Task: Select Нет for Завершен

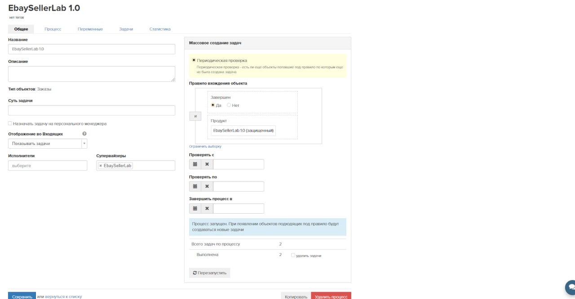Action: click(229, 105)
